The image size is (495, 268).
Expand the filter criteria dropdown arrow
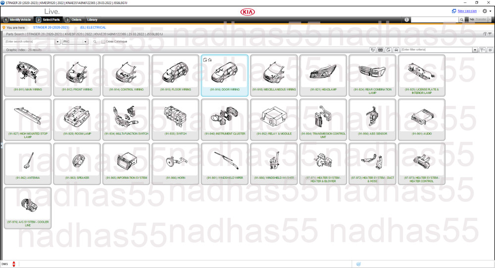tap(475, 50)
